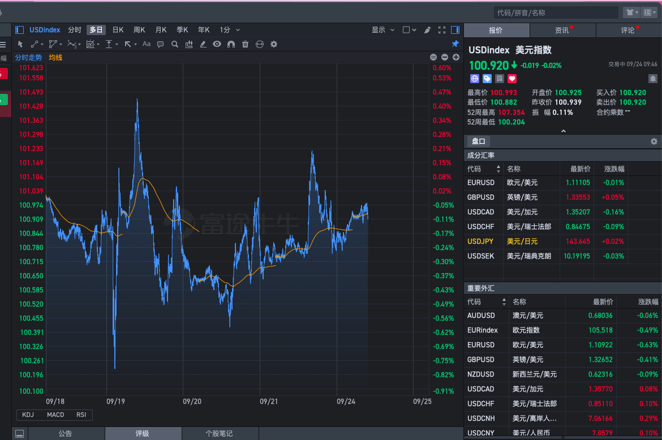Toggle the magnet snap tool
This screenshot has height=440, width=662.
pos(231,44)
